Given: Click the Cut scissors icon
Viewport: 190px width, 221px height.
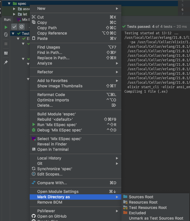Looking at the screenshot, I should tap(34, 17).
